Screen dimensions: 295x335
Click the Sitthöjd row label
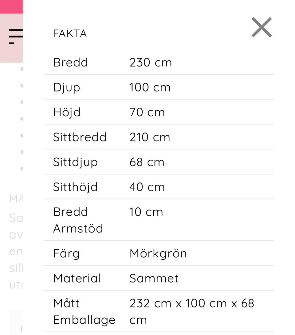point(75,187)
